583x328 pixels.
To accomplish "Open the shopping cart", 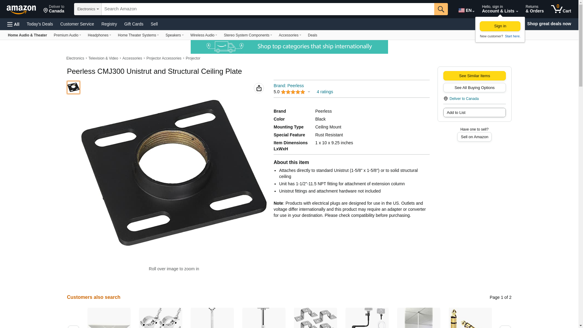I will (x=561, y=9).
